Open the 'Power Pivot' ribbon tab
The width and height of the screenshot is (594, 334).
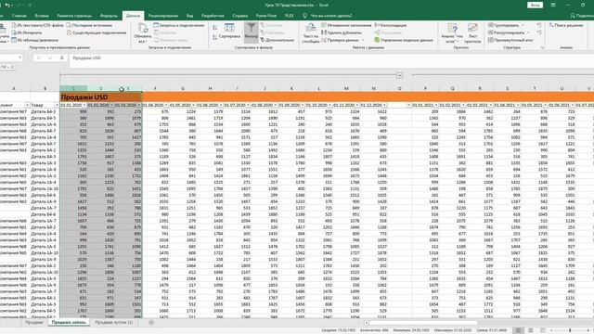point(266,16)
